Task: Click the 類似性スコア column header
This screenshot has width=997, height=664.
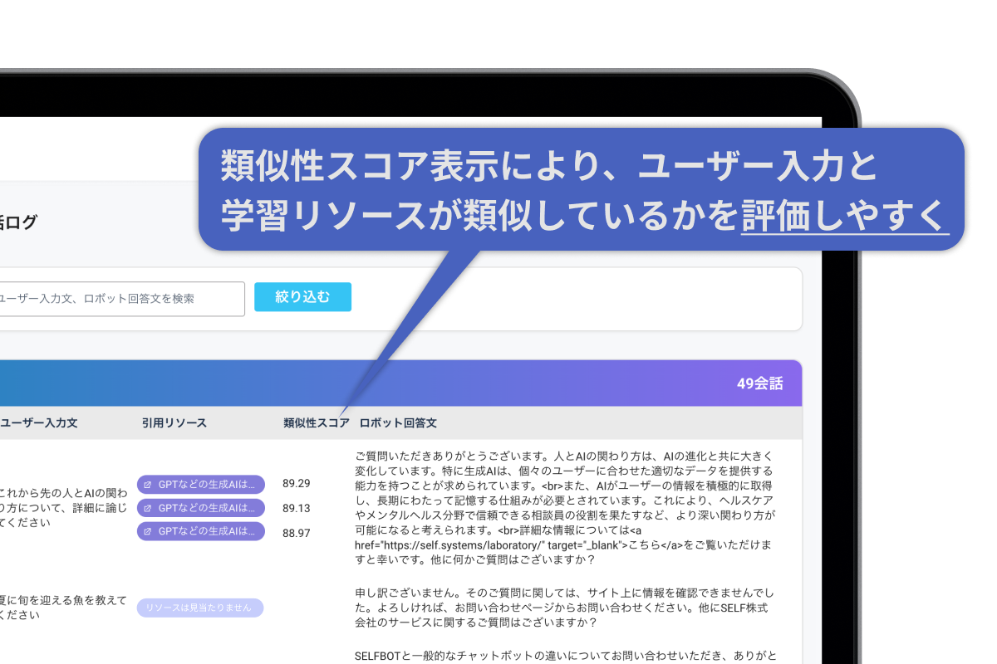Action: (x=316, y=423)
